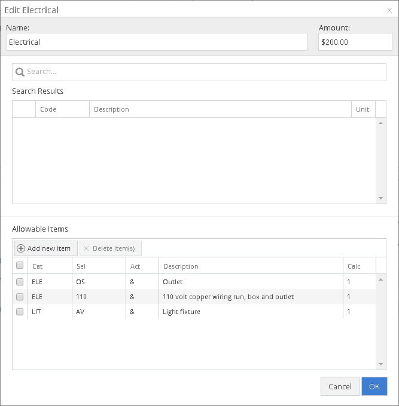Close the Edit Electrical dialog
The width and height of the screenshot is (399, 406).
coord(389,10)
